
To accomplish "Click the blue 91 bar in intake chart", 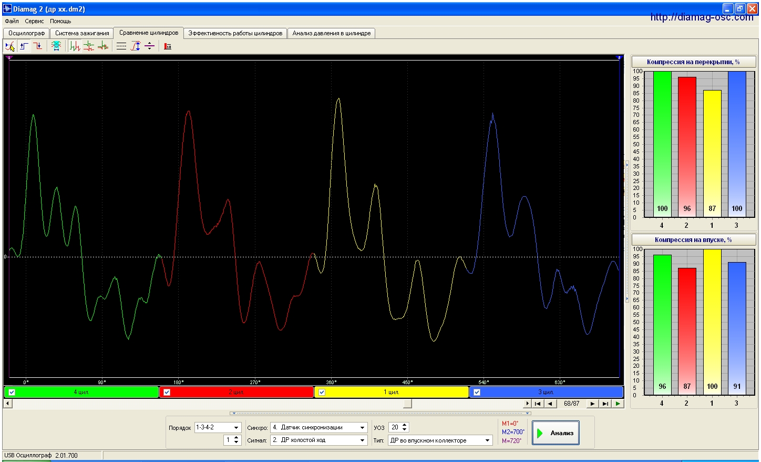I will coord(737,328).
